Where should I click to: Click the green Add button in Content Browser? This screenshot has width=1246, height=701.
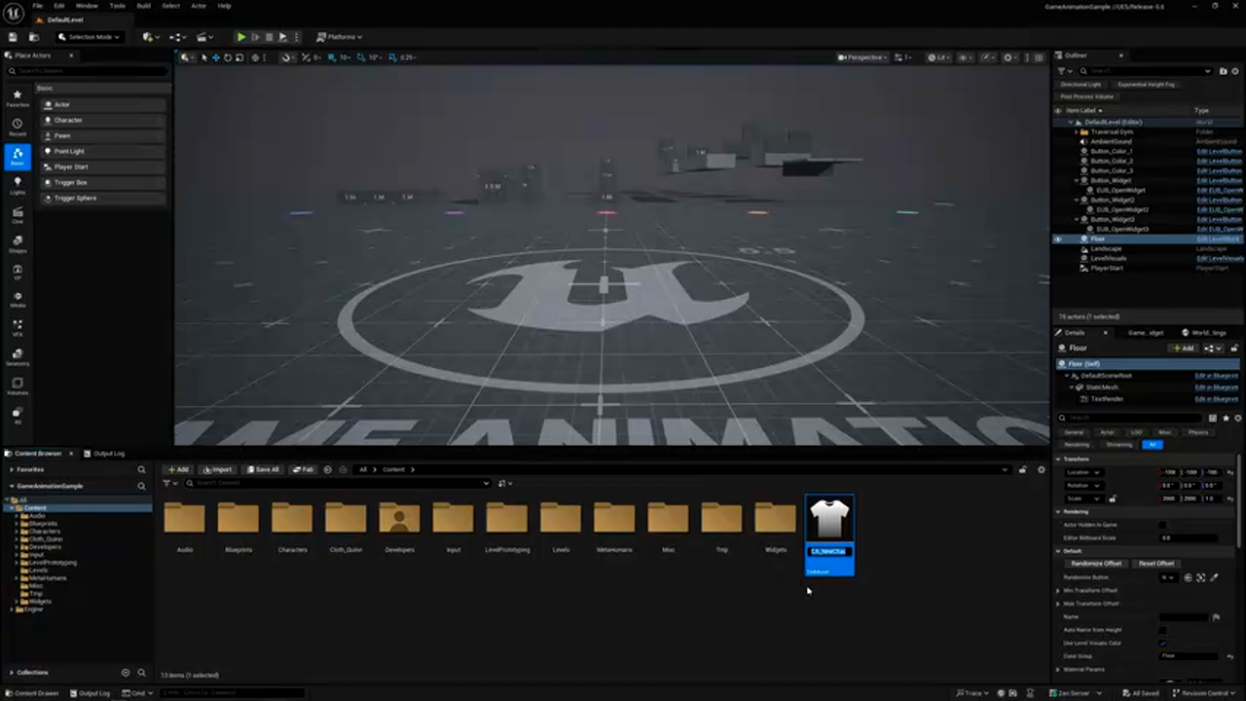pyautogui.click(x=180, y=469)
